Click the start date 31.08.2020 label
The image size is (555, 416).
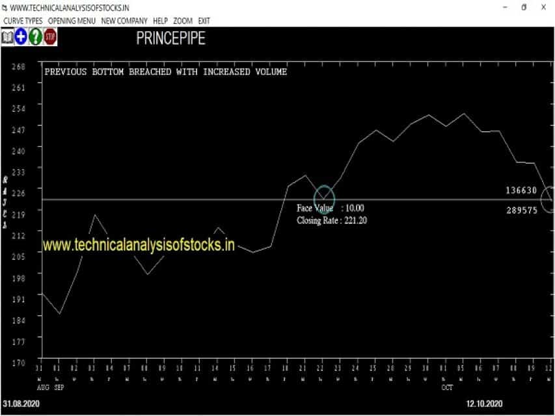coord(21,404)
